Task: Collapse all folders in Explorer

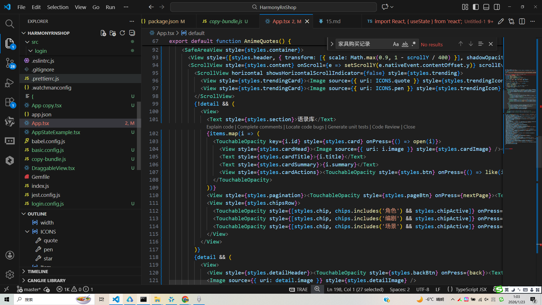Action: pyautogui.click(x=132, y=33)
